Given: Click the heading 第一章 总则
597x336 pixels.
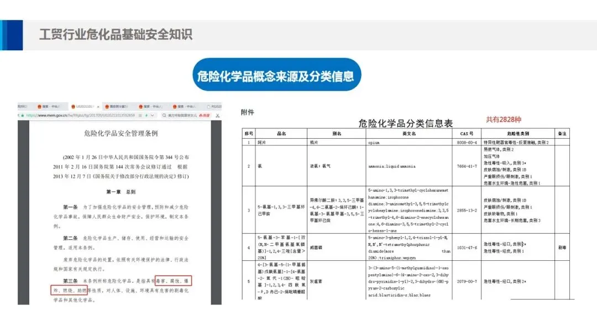Looking at the screenshot, I should pos(121,192).
